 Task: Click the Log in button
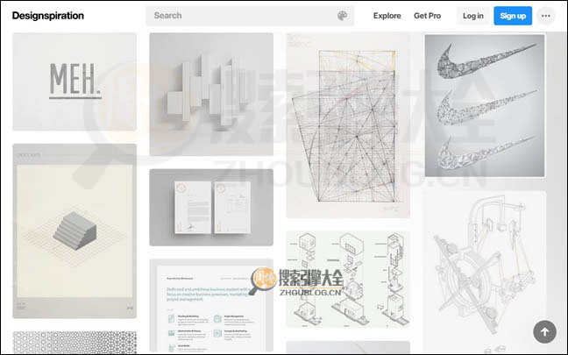[472, 16]
